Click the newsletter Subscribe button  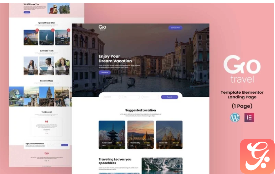pos(65,145)
